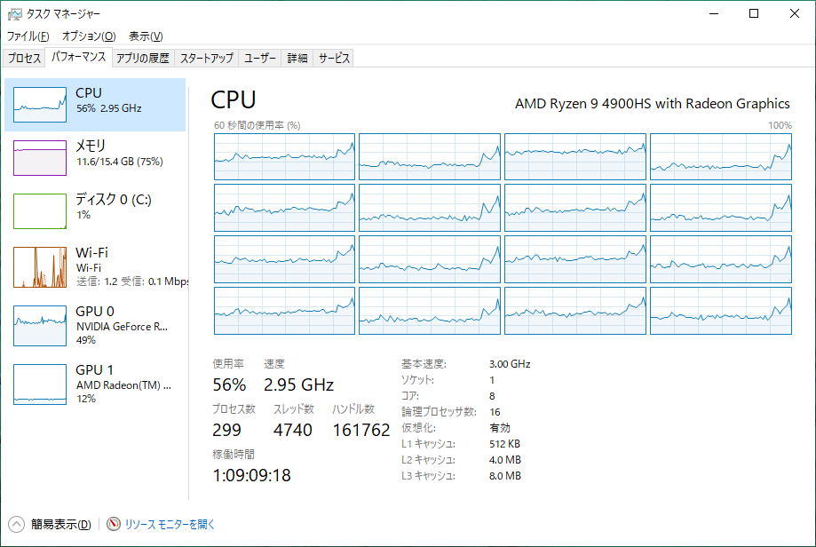Select the CPU usage graph thumbnail in sidebar
Image resolution: width=816 pixels, height=547 pixels.
(40, 105)
